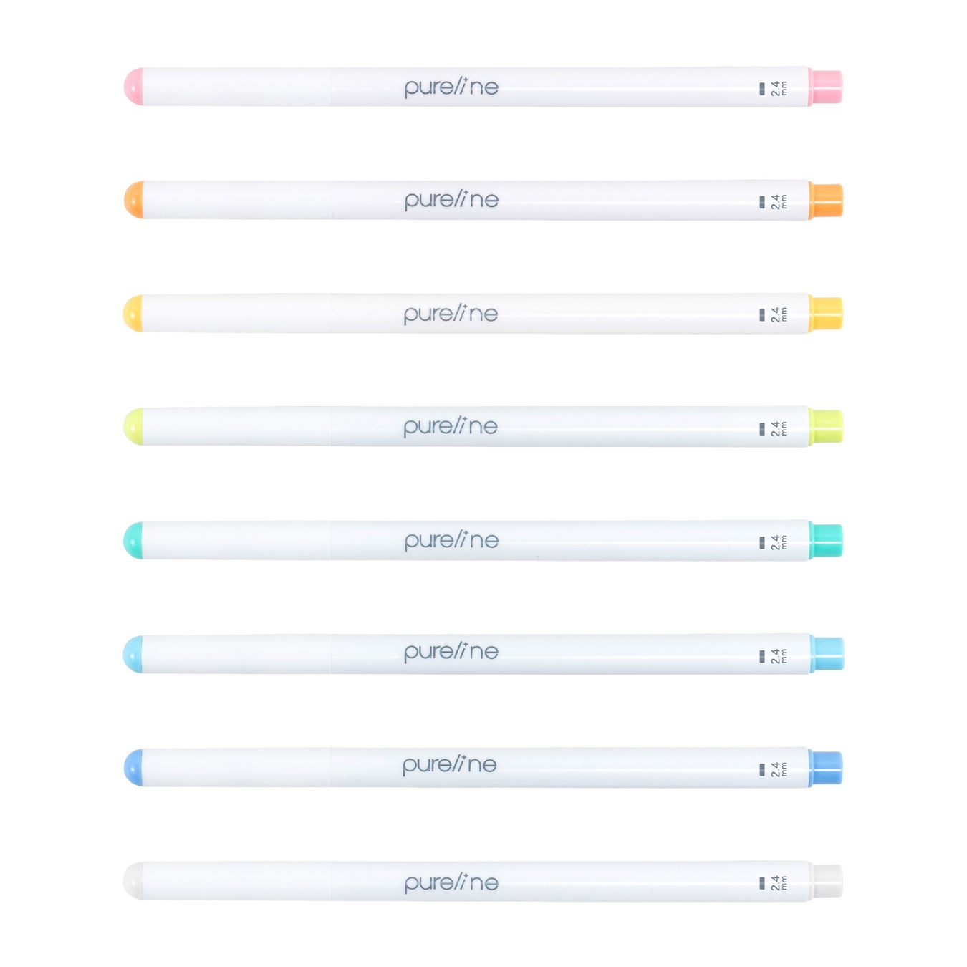Image resolution: width=967 pixels, height=967 pixels.
Task: Click the yellow pen's square end cap
Action: [x=826, y=314]
